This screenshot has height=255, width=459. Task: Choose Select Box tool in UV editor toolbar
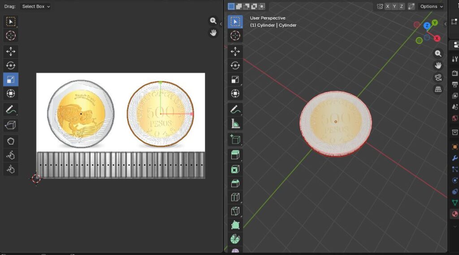pos(11,21)
